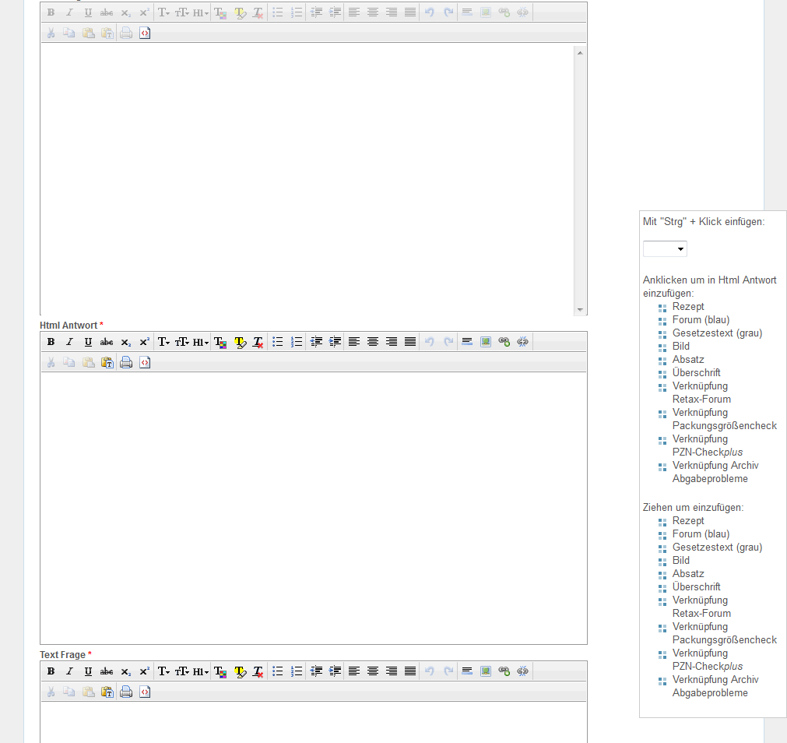The width and height of the screenshot is (787, 743).
Task: Toggle strikethrough in Html Antwort toolbar
Action: (x=107, y=342)
